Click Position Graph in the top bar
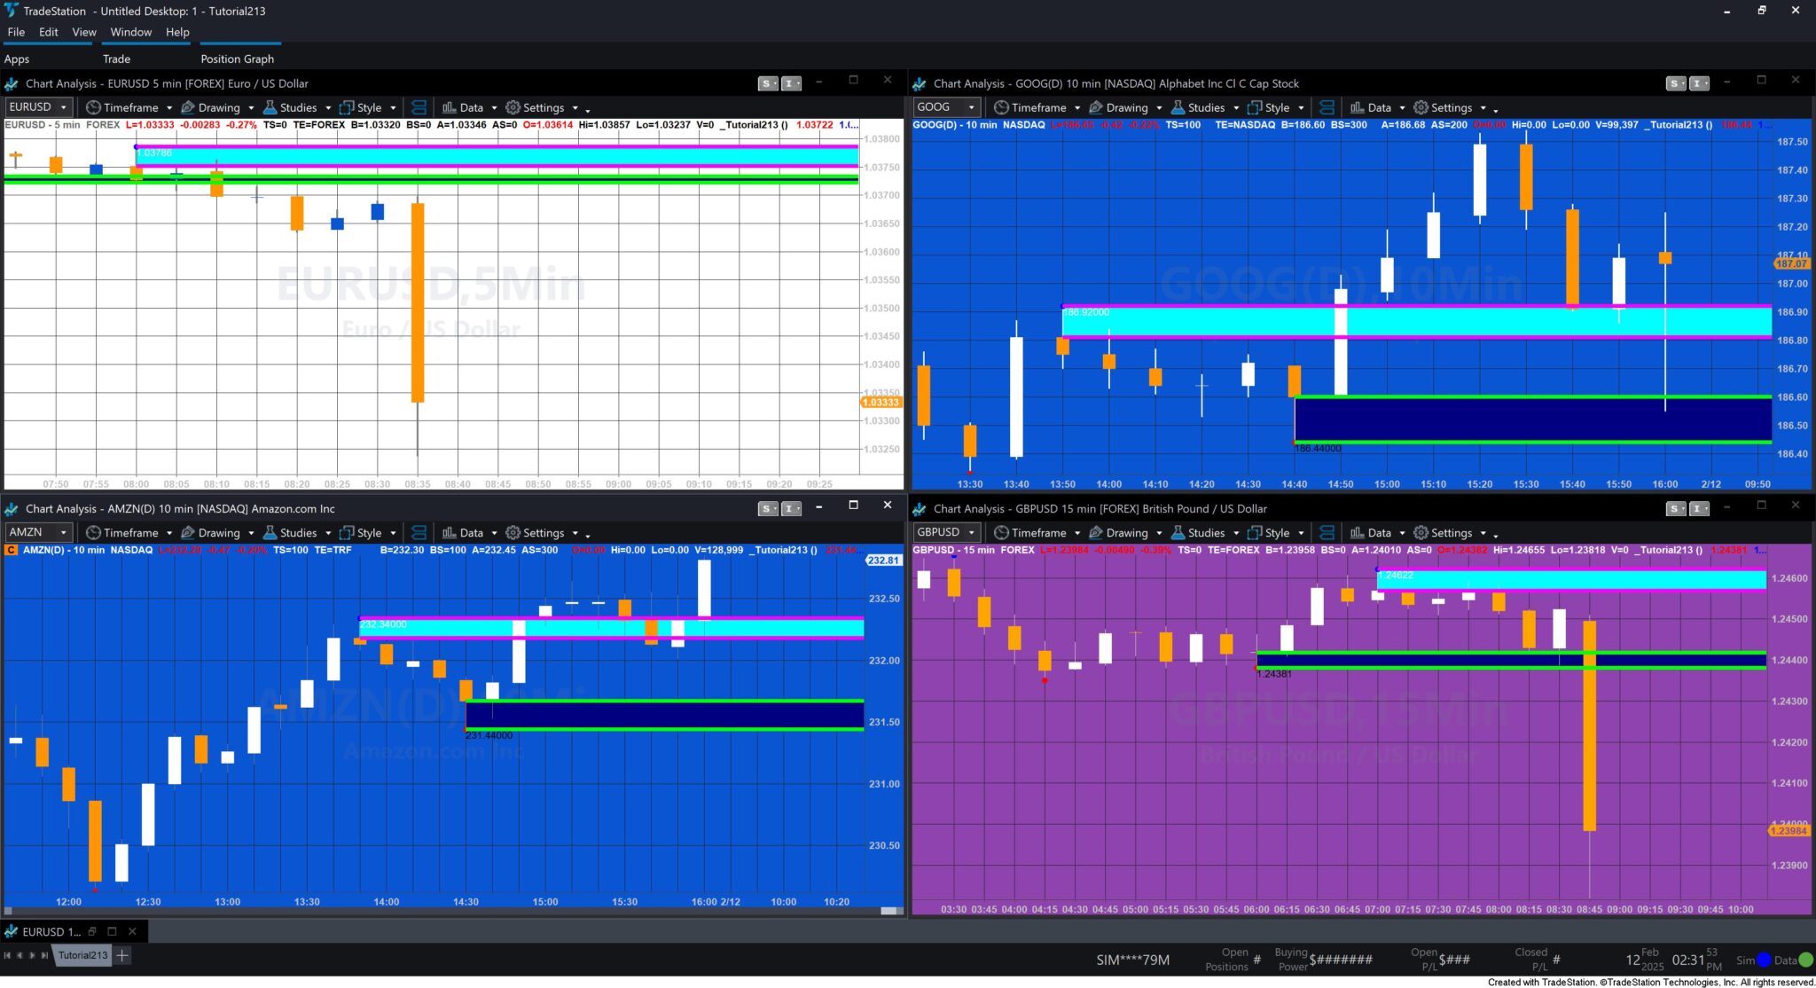 tap(237, 59)
